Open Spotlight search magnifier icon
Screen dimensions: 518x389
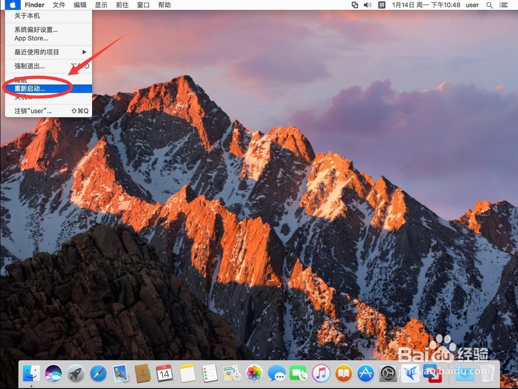point(490,5)
